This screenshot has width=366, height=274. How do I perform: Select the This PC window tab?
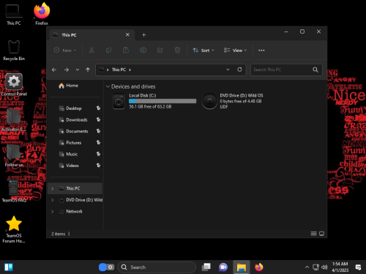point(92,35)
